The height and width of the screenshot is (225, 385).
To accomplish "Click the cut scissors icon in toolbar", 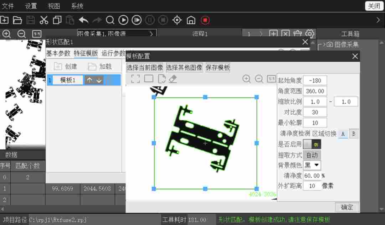I will click(44, 20).
